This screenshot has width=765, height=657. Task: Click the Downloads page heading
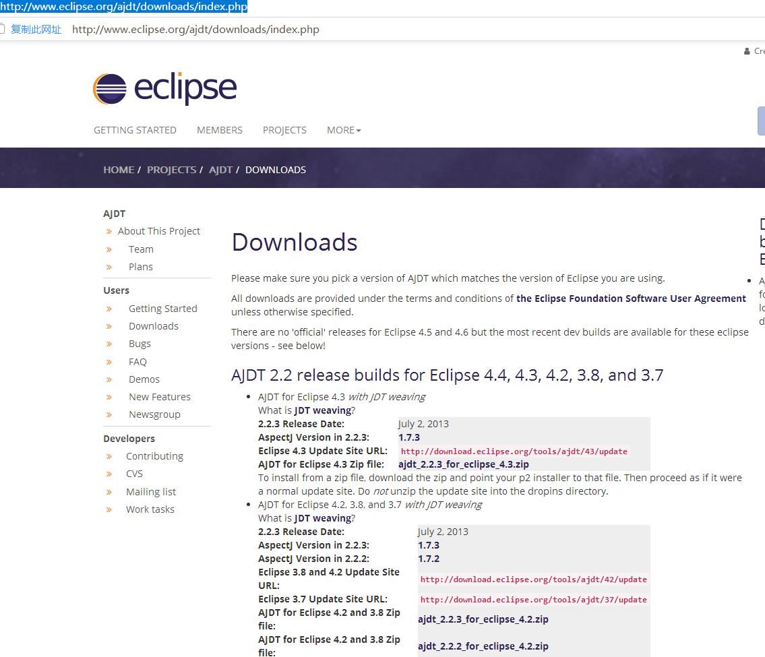(x=295, y=243)
